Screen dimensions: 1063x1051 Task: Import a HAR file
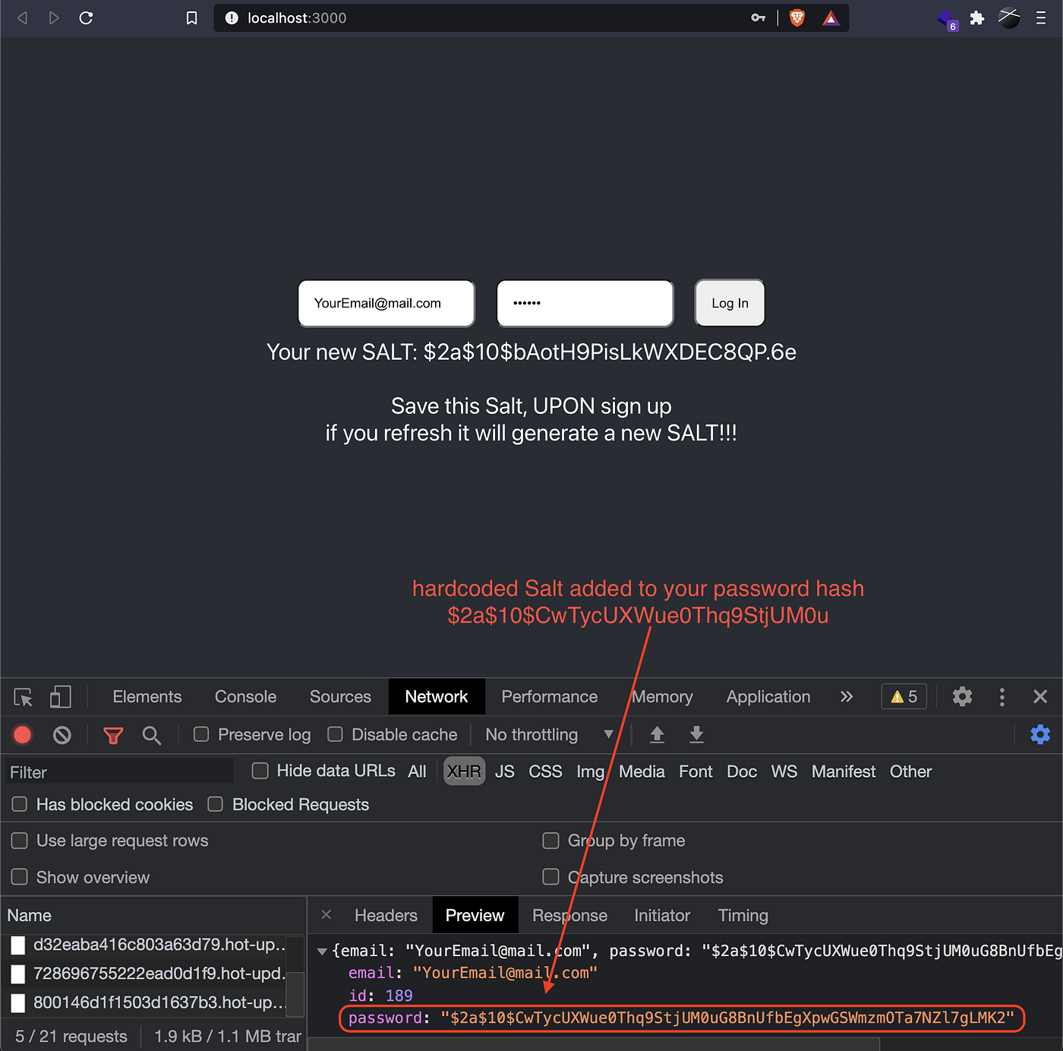657,734
